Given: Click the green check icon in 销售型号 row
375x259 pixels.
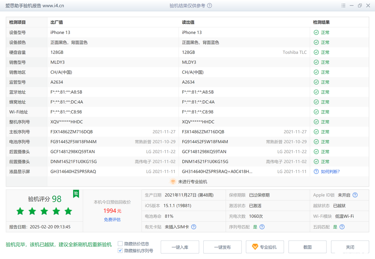Looking at the screenshot, I should 316,62.
